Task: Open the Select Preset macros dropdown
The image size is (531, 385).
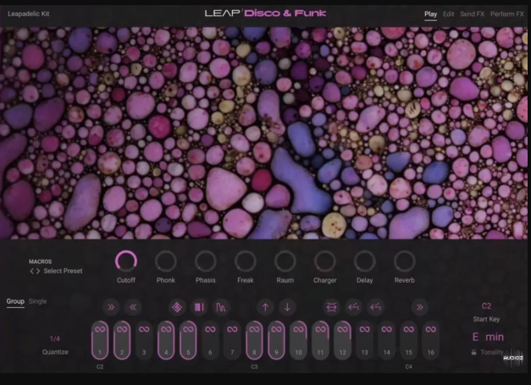Action: point(63,271)
